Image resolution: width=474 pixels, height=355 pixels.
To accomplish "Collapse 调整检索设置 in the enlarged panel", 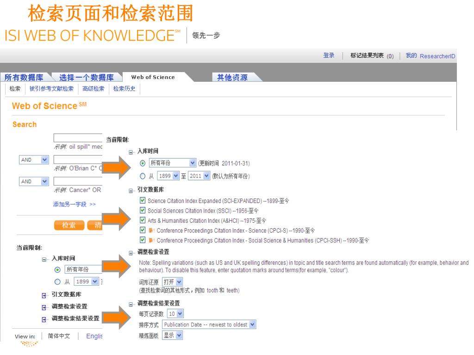I will pyautogui.click(x=131, y=253).
